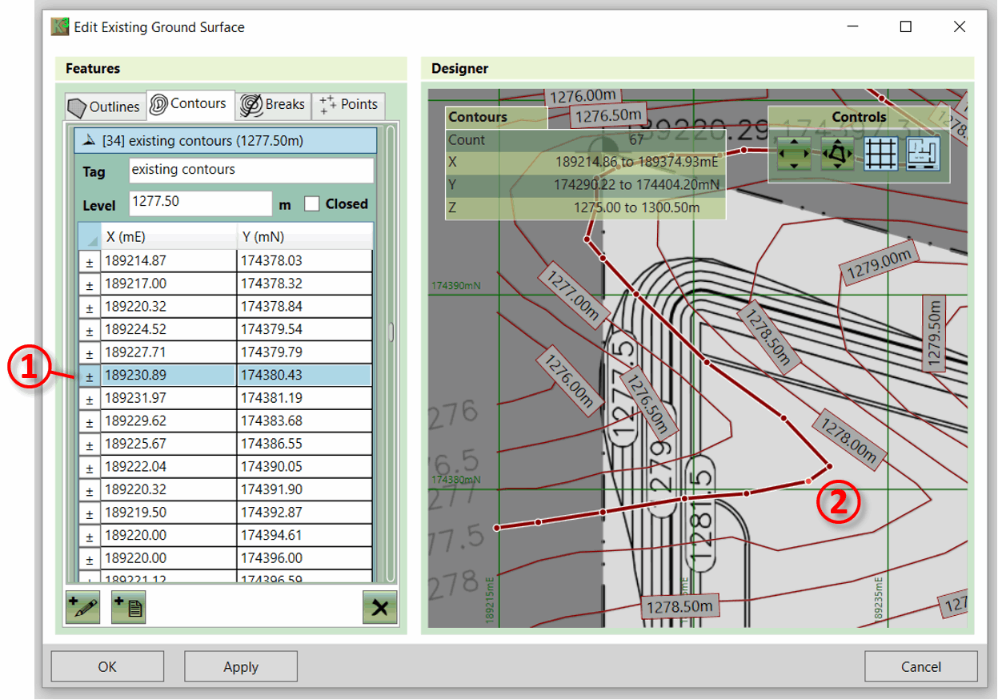Select the Y cell 174378.84

pyautogui.click(x=305, y=307)
